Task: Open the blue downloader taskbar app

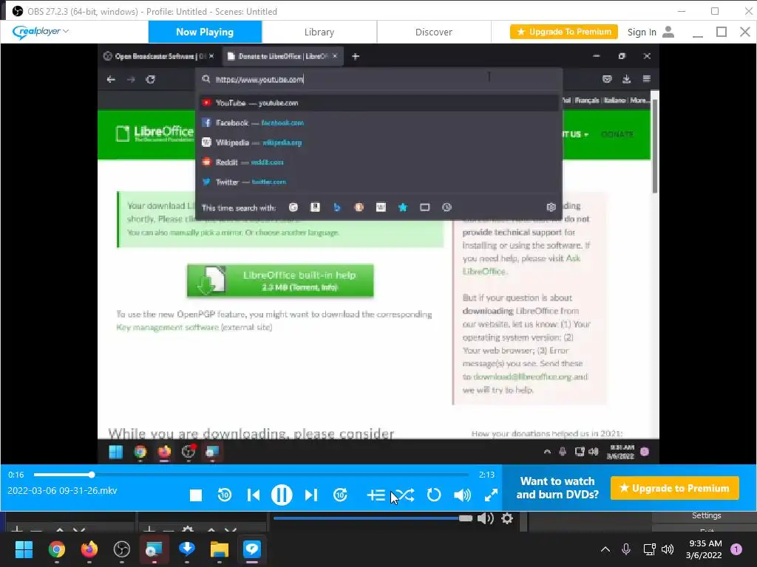Action: tap(187, 549)
